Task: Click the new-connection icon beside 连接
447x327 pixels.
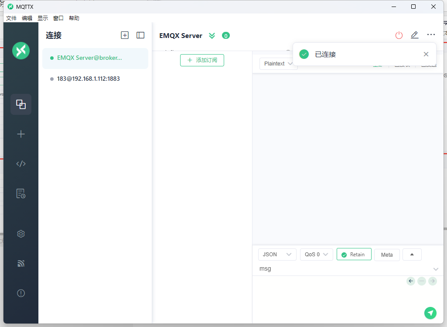Action: pyautogui.click(x=125, y=35)
